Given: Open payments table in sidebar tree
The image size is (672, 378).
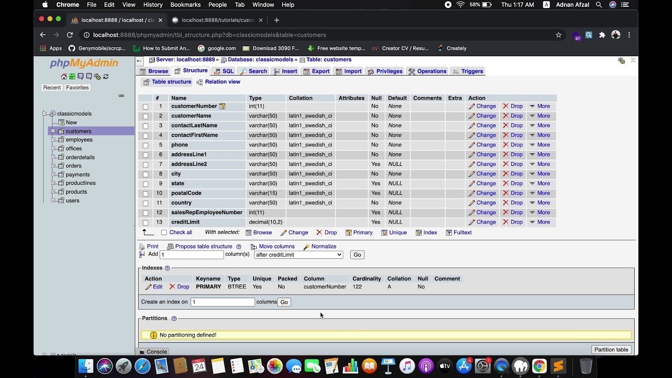Looking at the screenshot, I should click(78, 174).
